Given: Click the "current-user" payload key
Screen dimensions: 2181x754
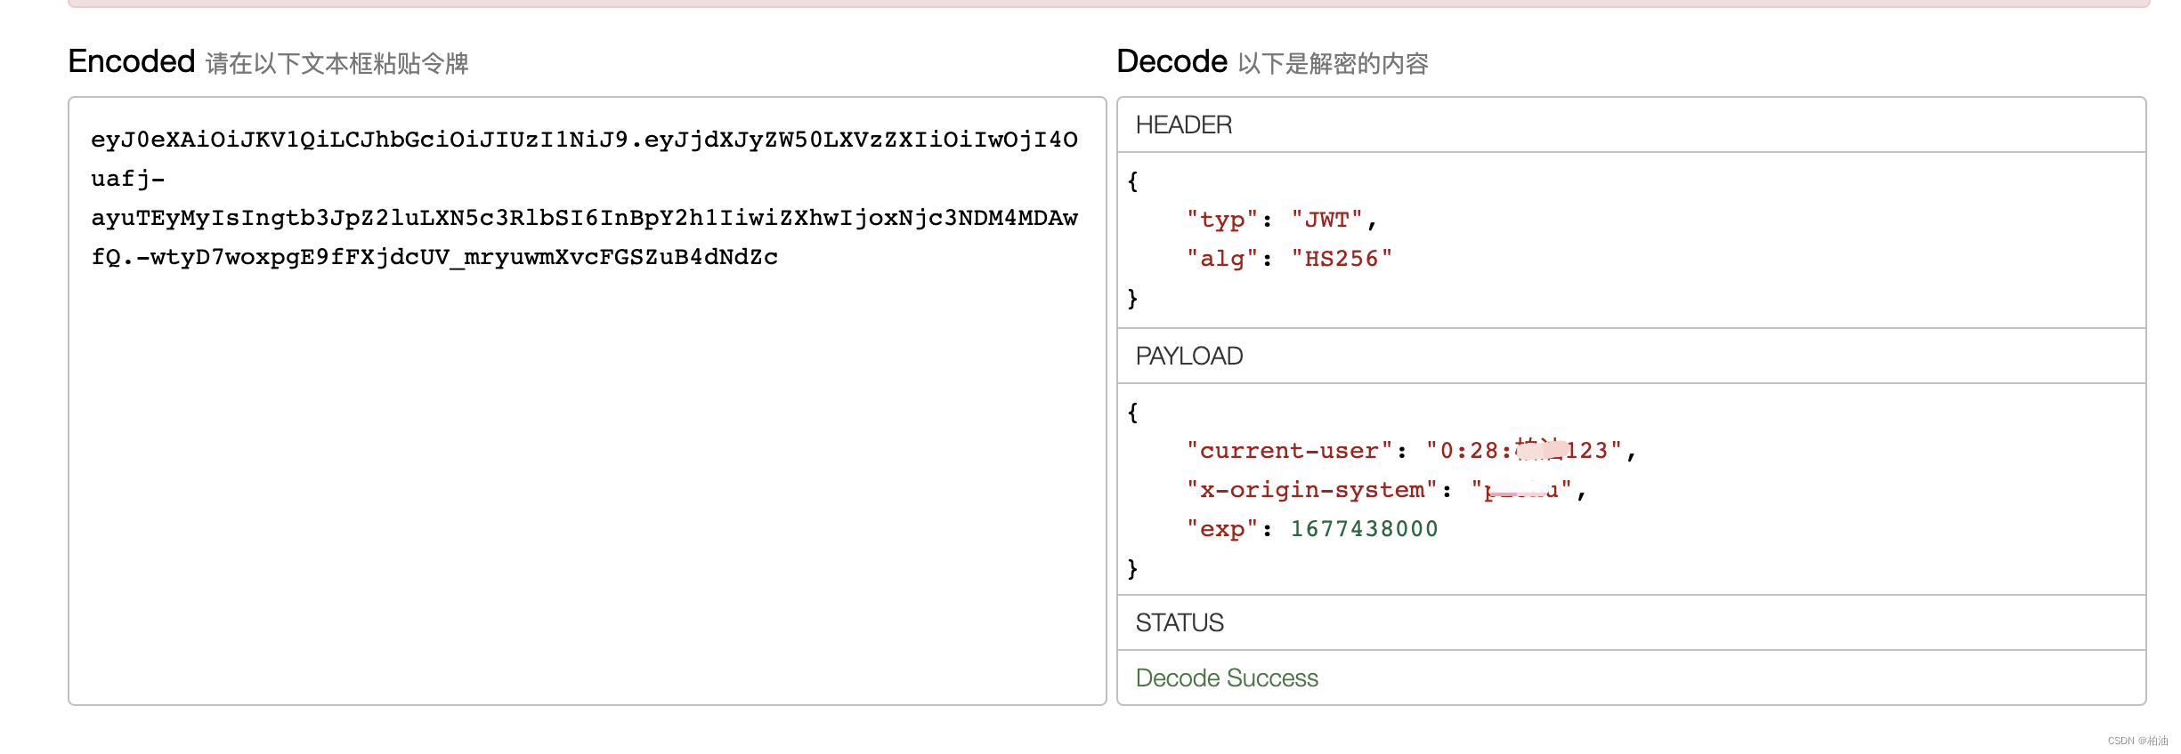Looking at the screenshot, I should (x=1289, y=451).
